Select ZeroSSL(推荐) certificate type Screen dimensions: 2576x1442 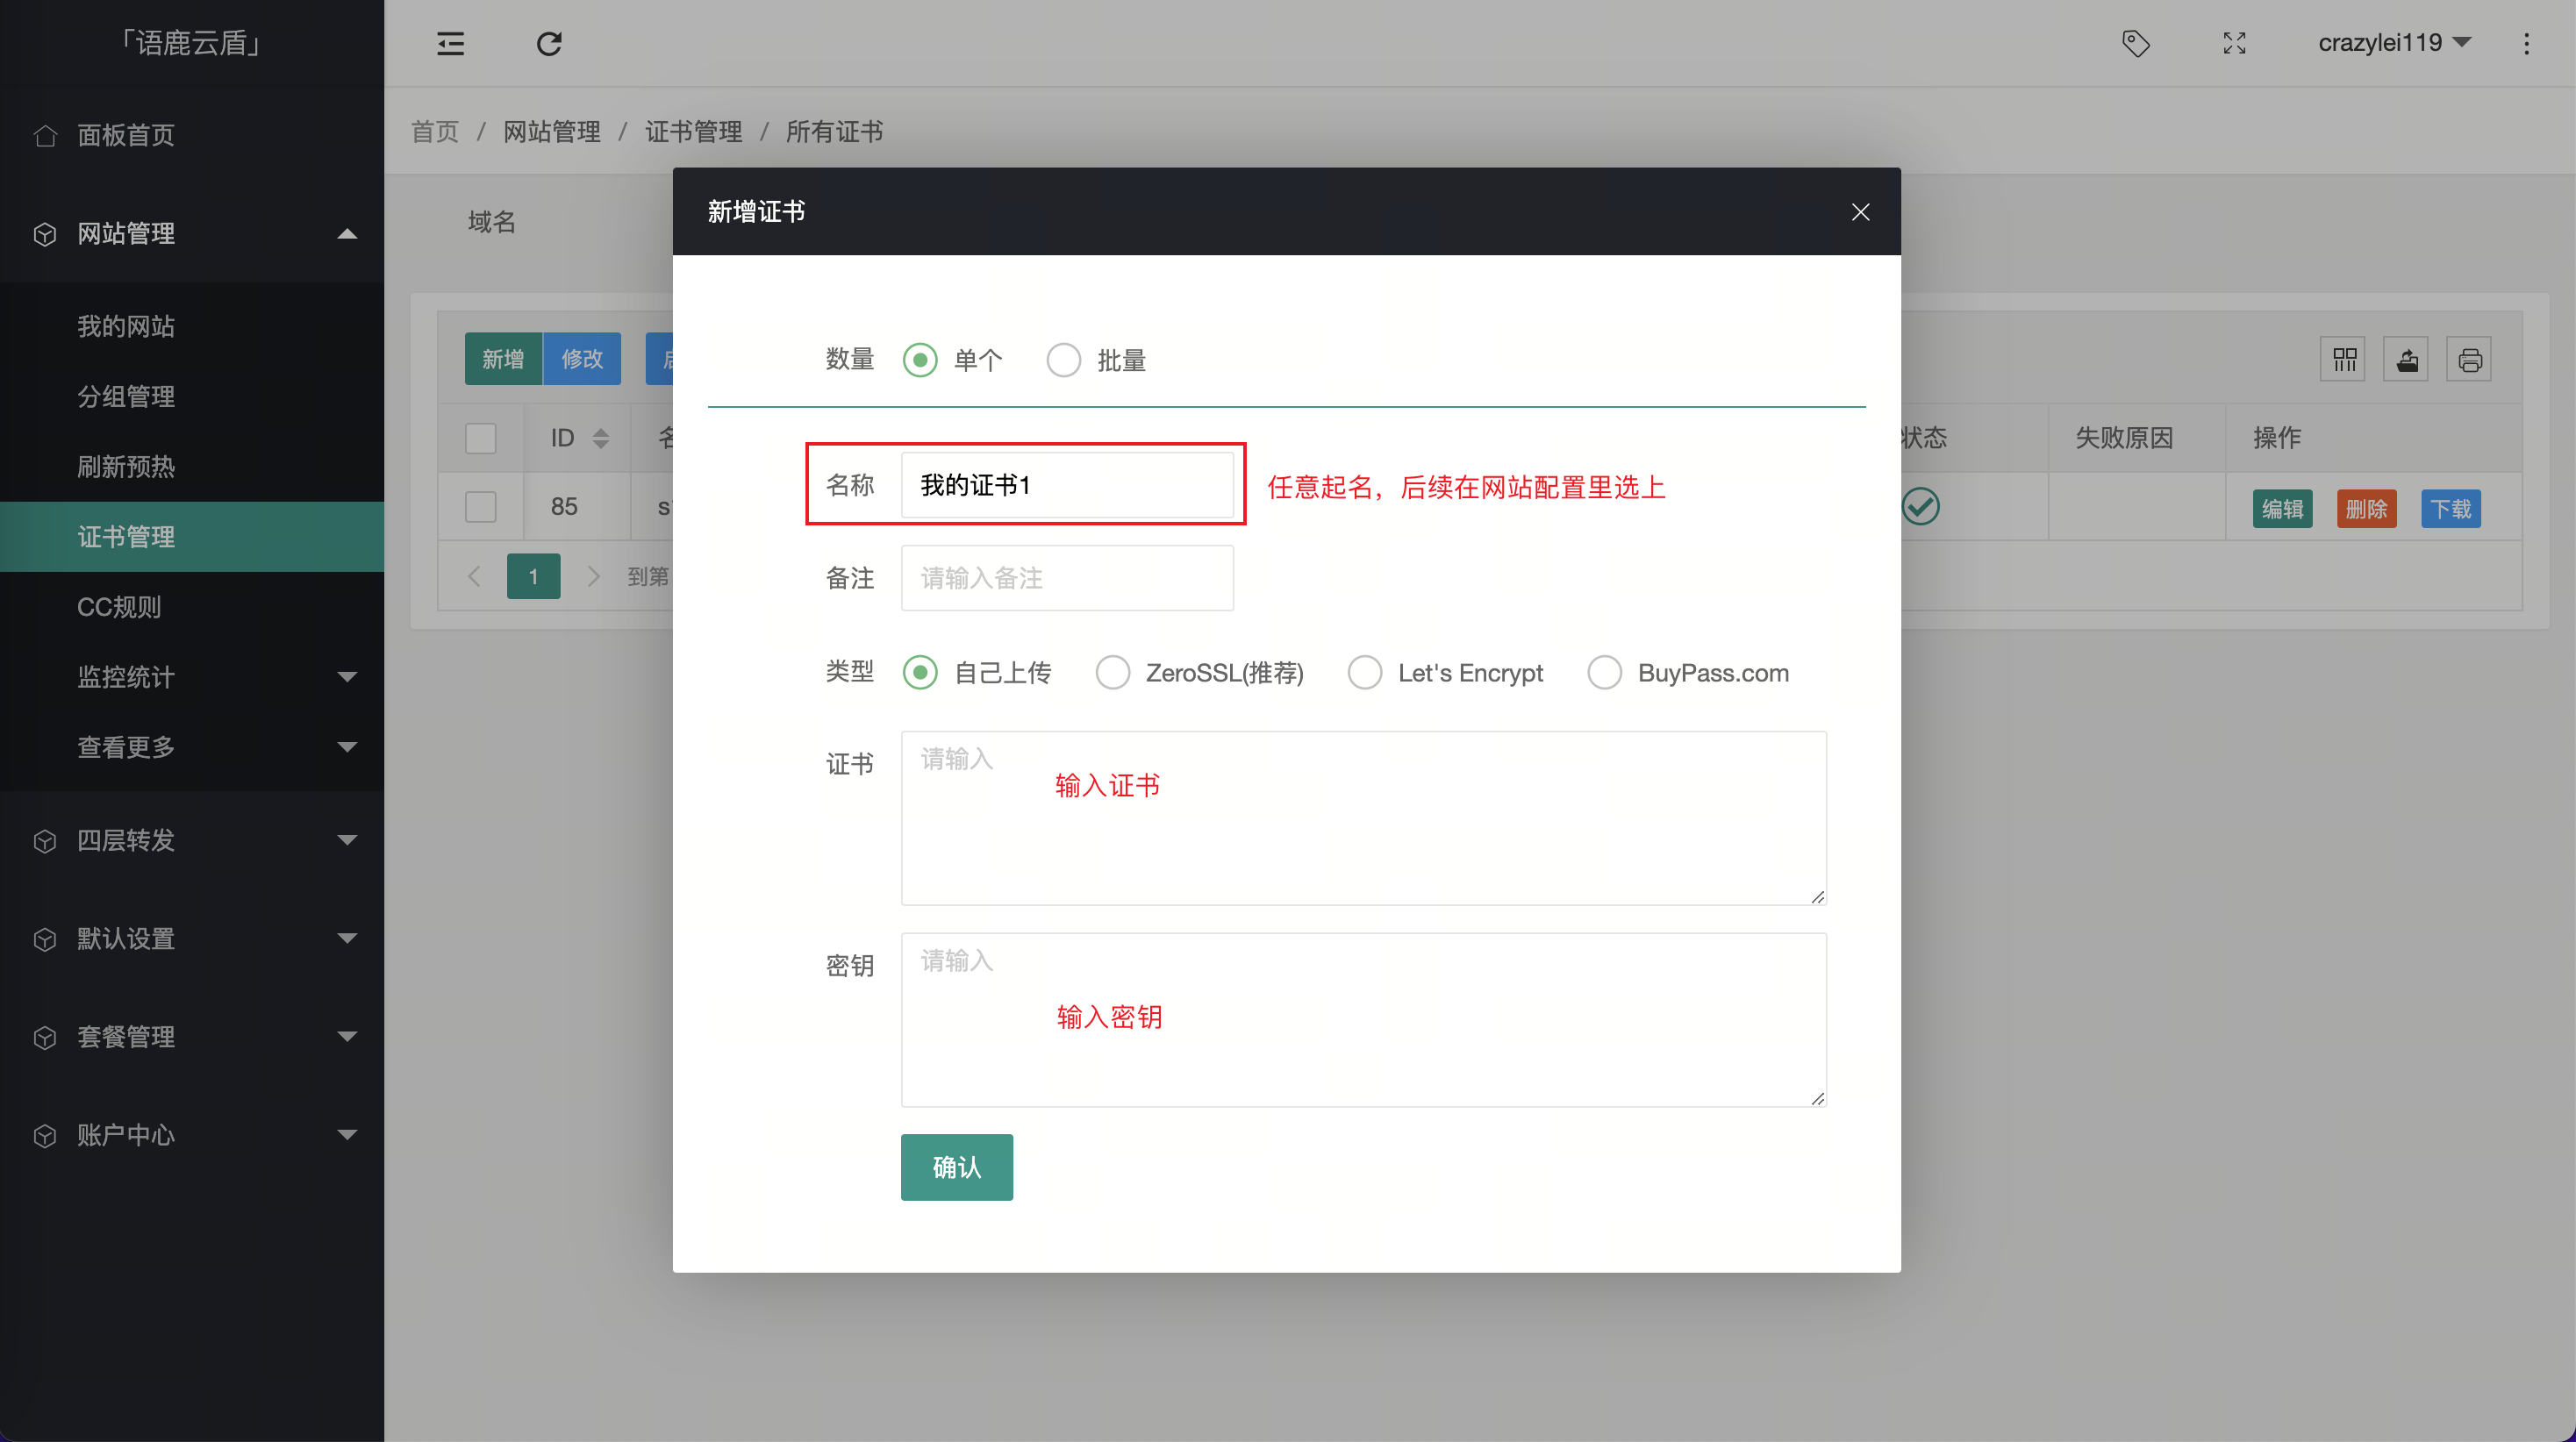point(1112,672)
